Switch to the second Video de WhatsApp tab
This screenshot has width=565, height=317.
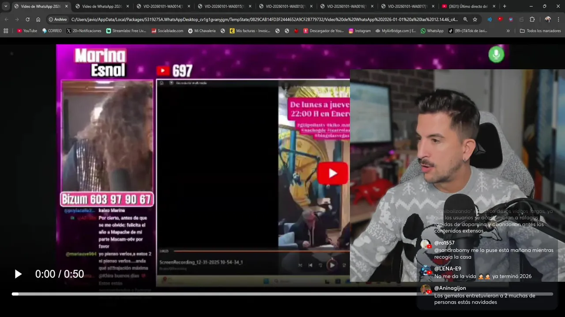coord(102,6)
